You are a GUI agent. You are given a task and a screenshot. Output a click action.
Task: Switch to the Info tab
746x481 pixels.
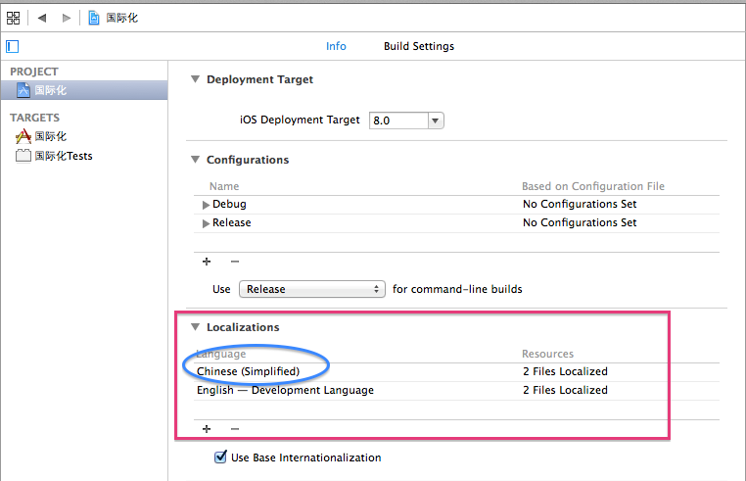(x=336, y=46)
